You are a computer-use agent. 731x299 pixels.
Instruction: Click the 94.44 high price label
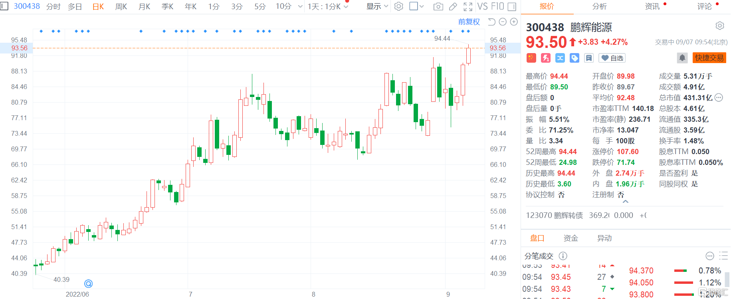(442, 39)
